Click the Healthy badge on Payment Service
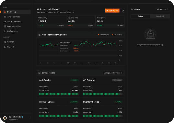The width and height of the screenshot is (174, 123). 74,102
